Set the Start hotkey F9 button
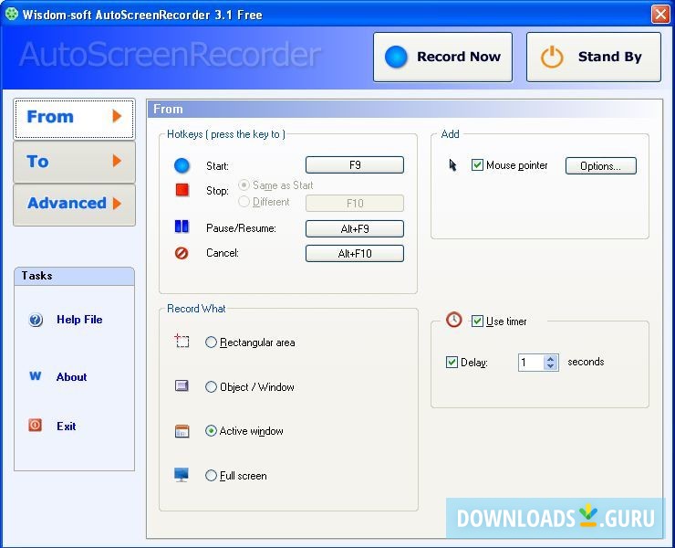 (355, 165)
